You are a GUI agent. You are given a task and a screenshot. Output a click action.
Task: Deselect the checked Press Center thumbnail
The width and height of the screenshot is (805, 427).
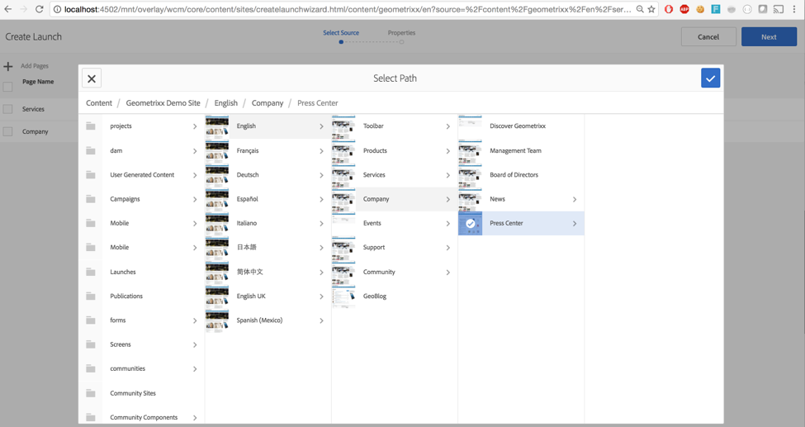[x=470, y=223]
